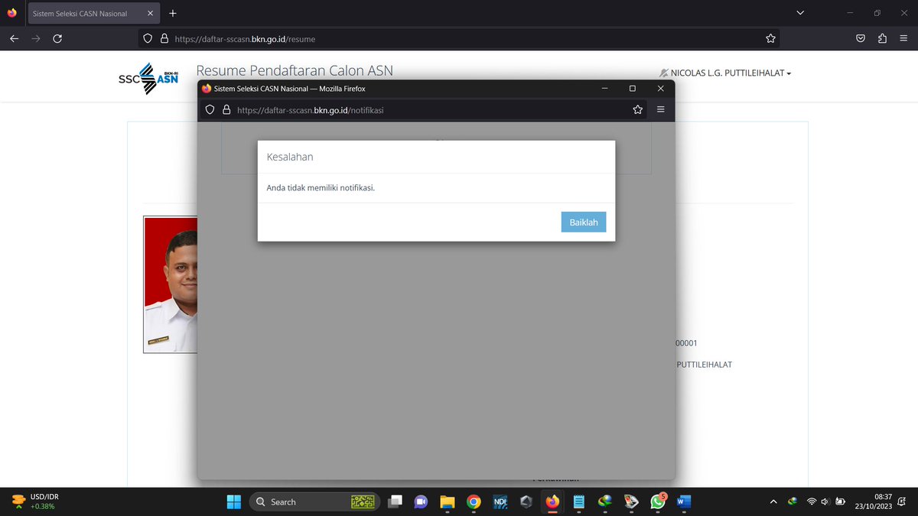Click the padlock icon in the popup address bar
The width and height of the screenshot is (918, 516).
(x=226, y=109)
